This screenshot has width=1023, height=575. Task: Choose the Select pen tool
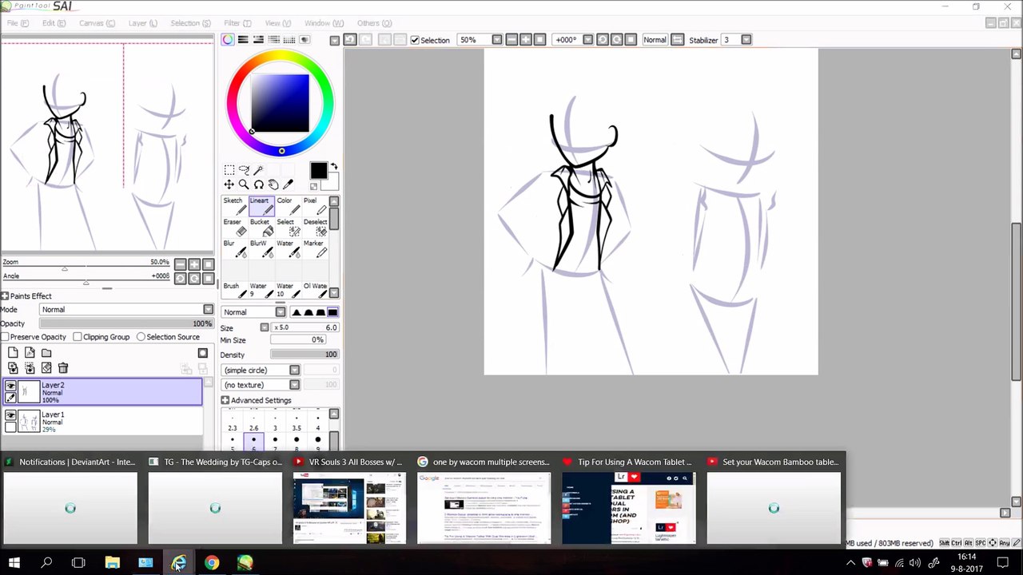tap(287, 228)
